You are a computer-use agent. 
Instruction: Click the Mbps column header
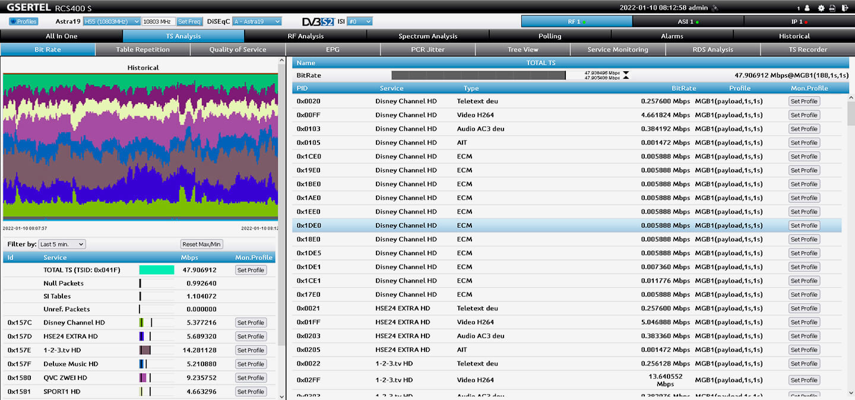pos(189,258)
